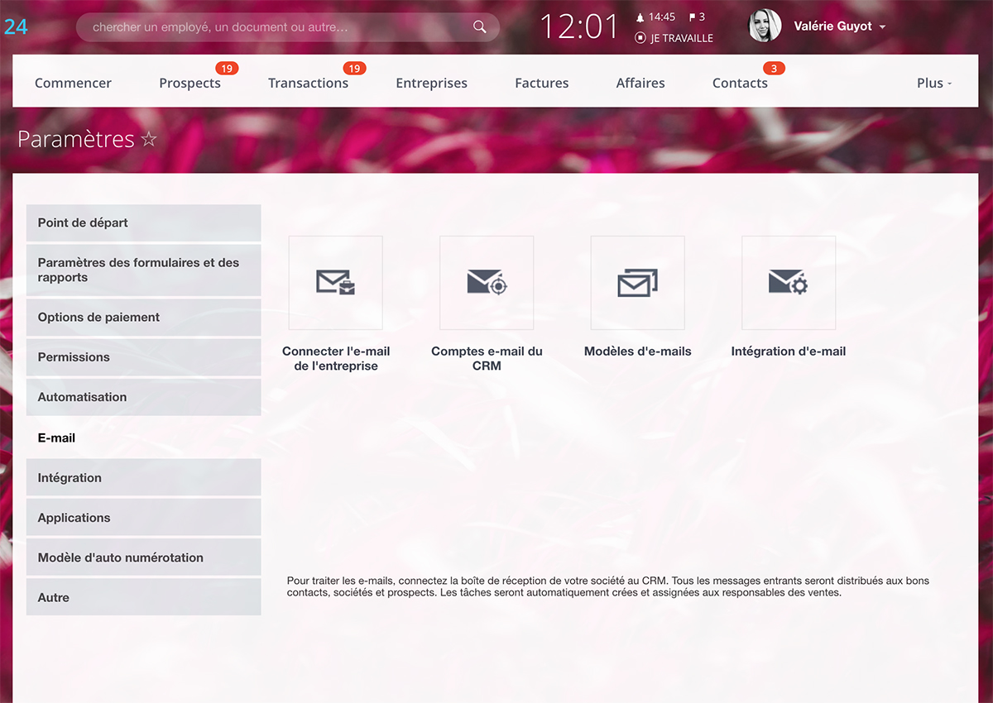Click the search magnifier icon
Viewport: 993px width, 703px height.
click(x=480, y=27)
